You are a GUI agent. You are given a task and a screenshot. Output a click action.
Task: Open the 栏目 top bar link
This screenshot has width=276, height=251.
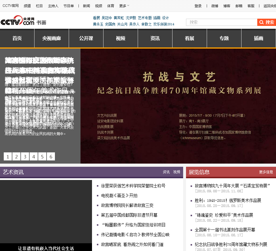click(x=39, y=6)
